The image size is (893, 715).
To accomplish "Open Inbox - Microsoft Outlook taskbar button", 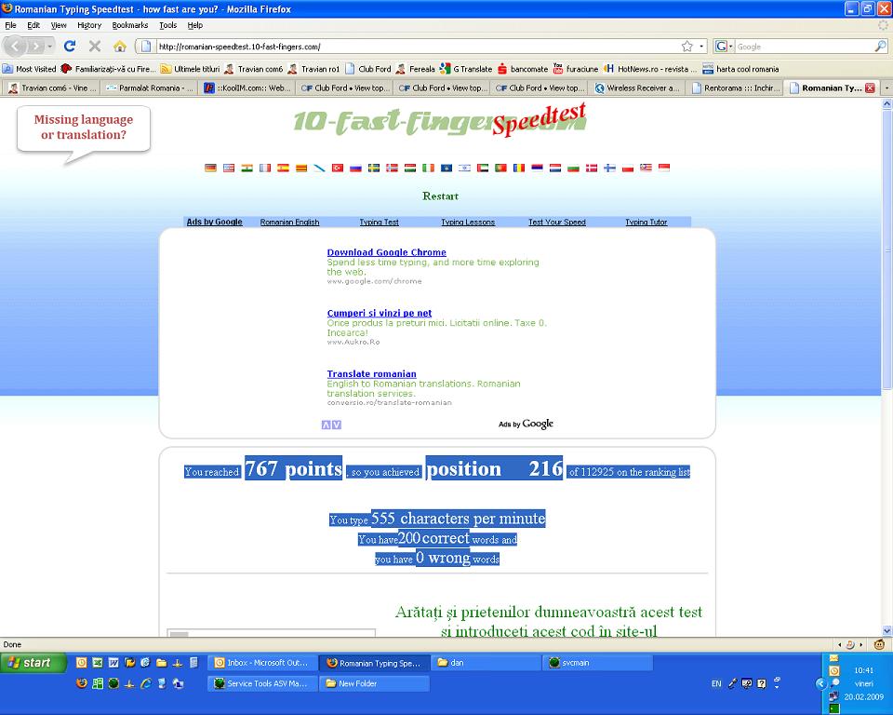I will (262, 663).
